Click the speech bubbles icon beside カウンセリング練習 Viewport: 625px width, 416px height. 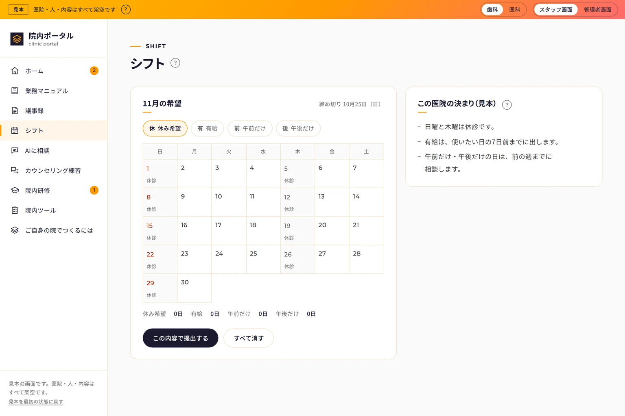(x=15, y=170)
